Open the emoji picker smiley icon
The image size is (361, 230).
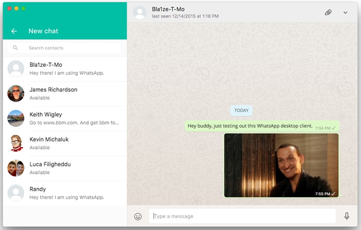pyautogui.click(x=138, y=217)
